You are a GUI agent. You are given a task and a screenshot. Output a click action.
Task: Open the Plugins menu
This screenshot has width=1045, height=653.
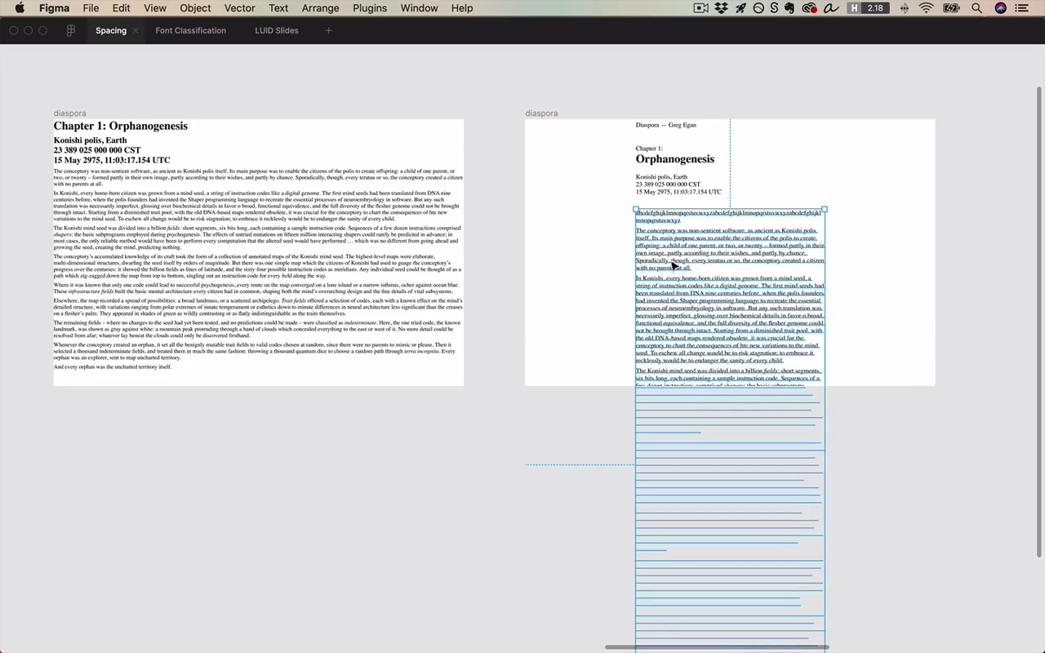point(370,8)
